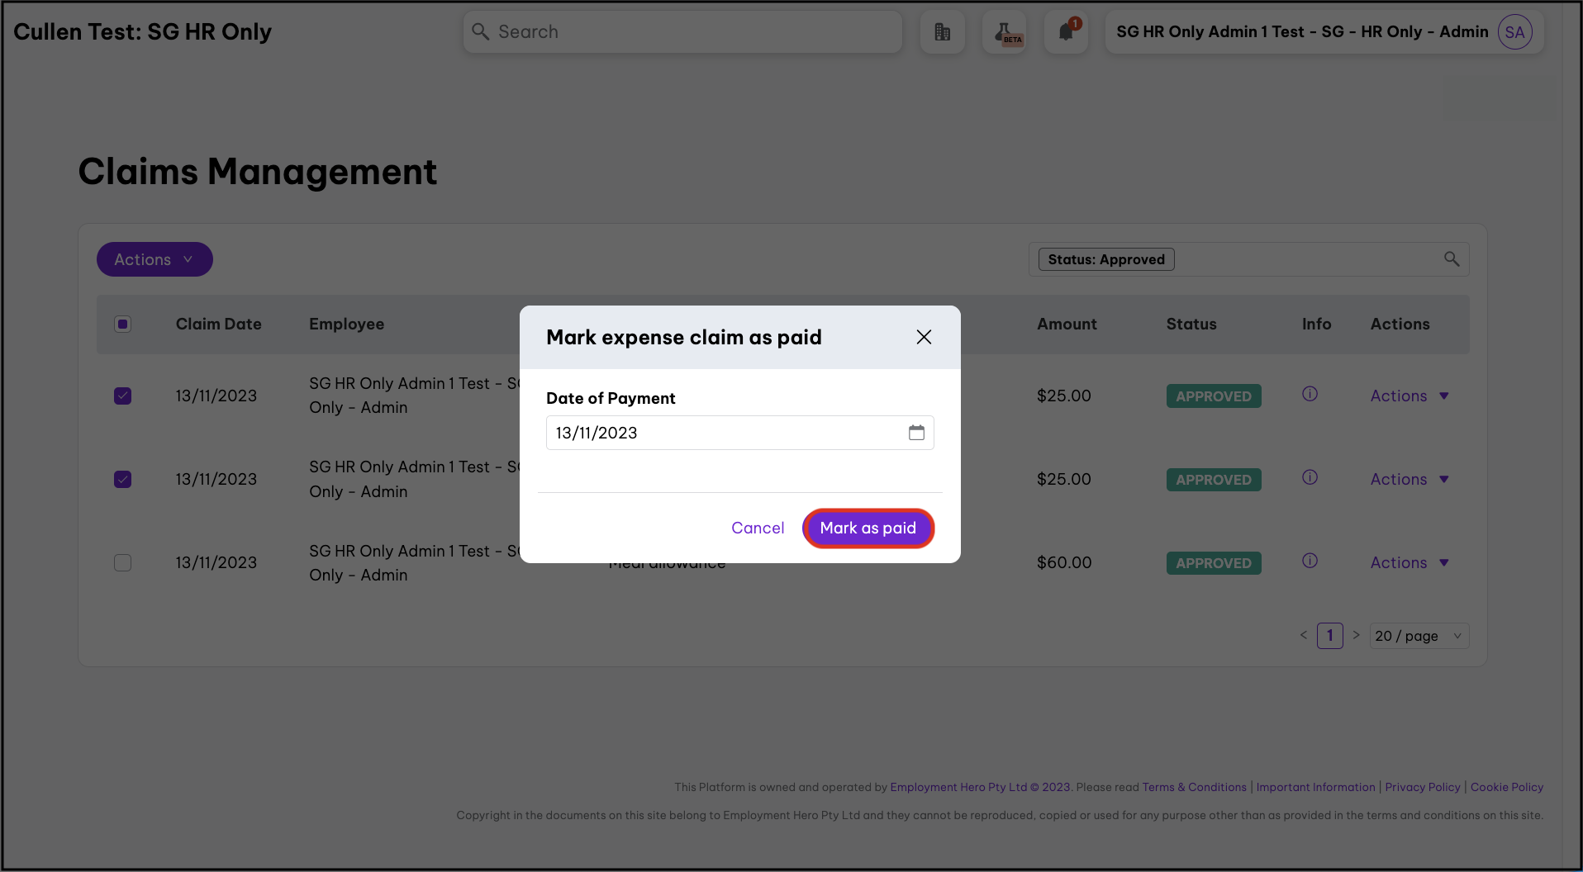This screenshot has width=1583, height=872.
Task: Click the status filter search magnifier icon
Action: 1451,259
